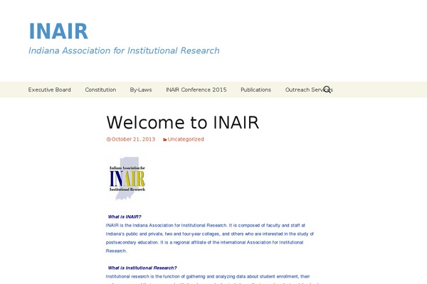
Task: Open the Constitution page
Action: 100,89
